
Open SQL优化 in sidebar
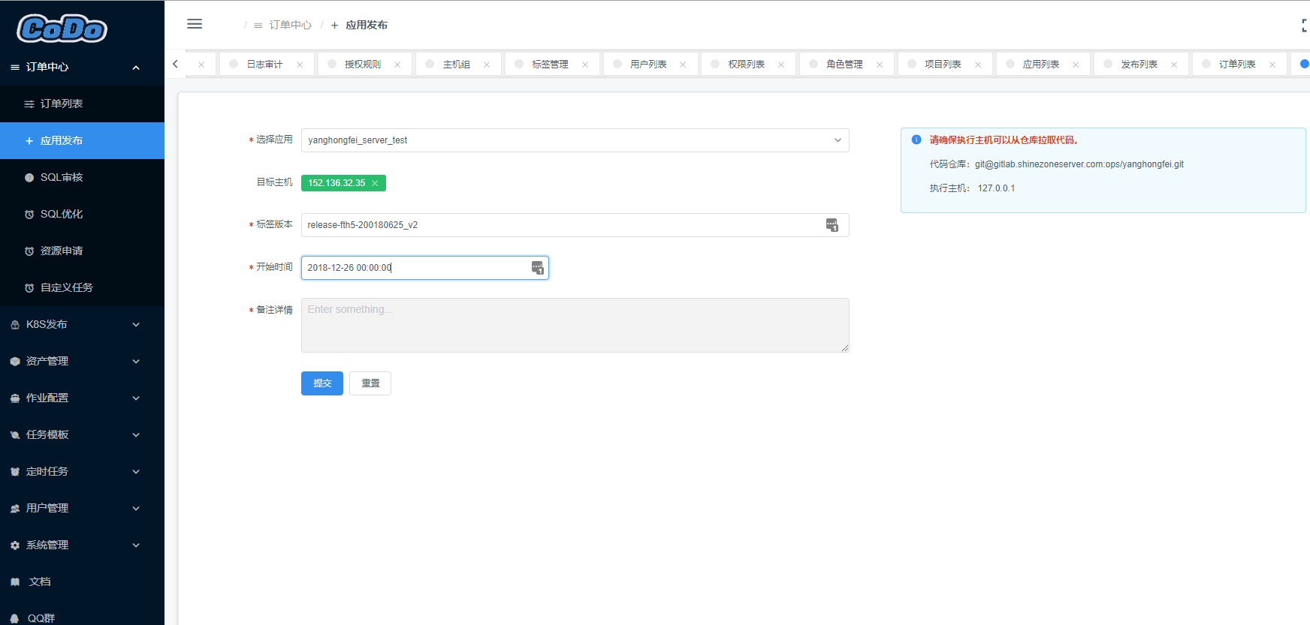[82, 215]
